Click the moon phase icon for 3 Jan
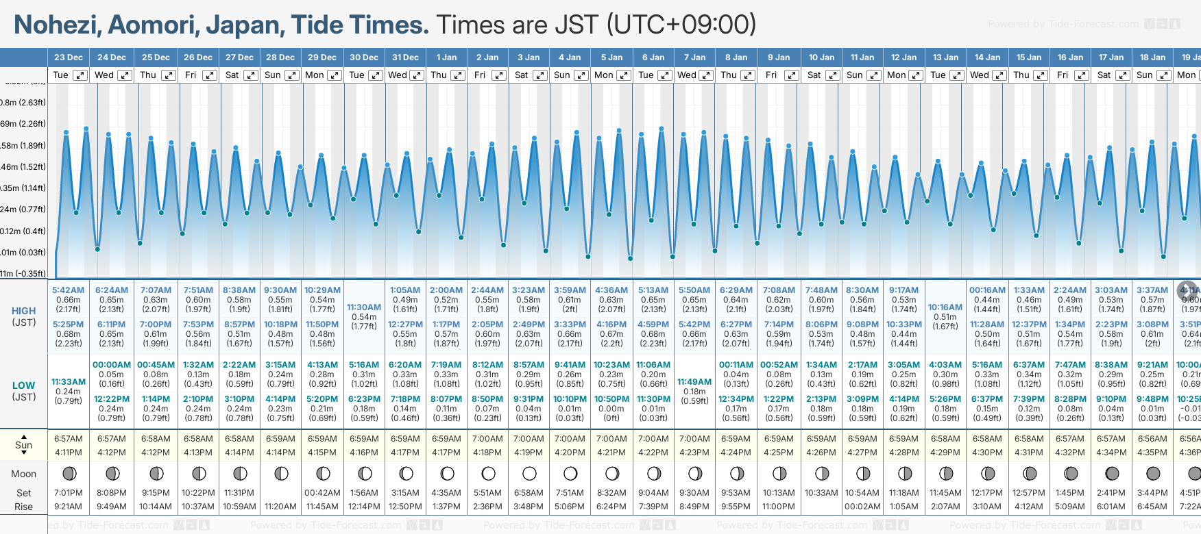The width and height of the screenshot is (1201, 534). [x=529, y=473]
